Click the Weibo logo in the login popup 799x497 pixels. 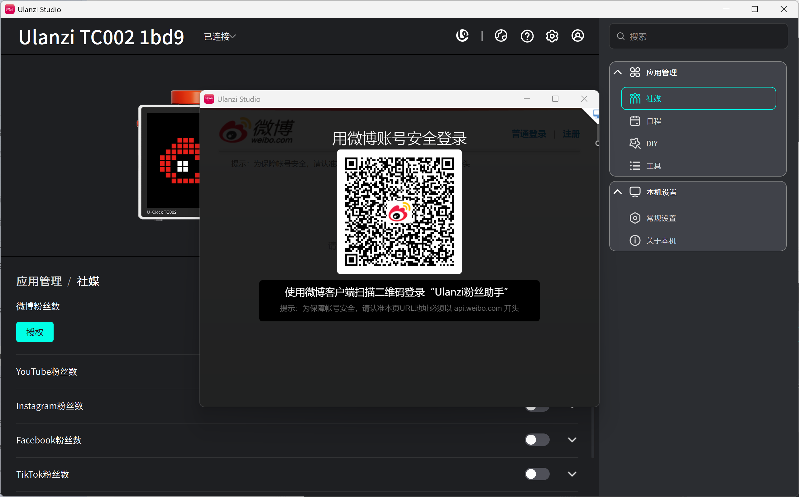point(256,130)
